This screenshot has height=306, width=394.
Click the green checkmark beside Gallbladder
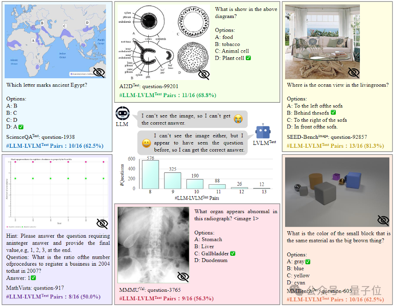pos(233,253)
